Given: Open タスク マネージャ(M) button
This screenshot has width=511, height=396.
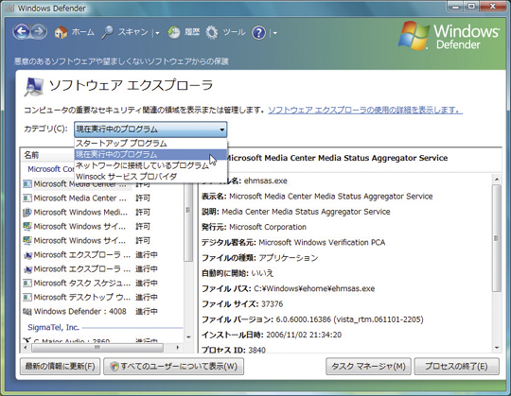Looking at the screenshot, I should pyautogui.click(x=368, y=367).
